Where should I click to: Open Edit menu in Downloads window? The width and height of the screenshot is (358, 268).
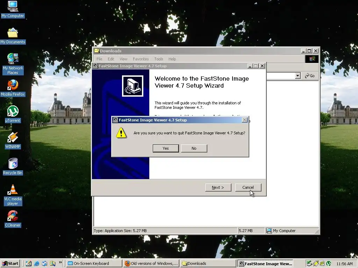tap(111, 59)
